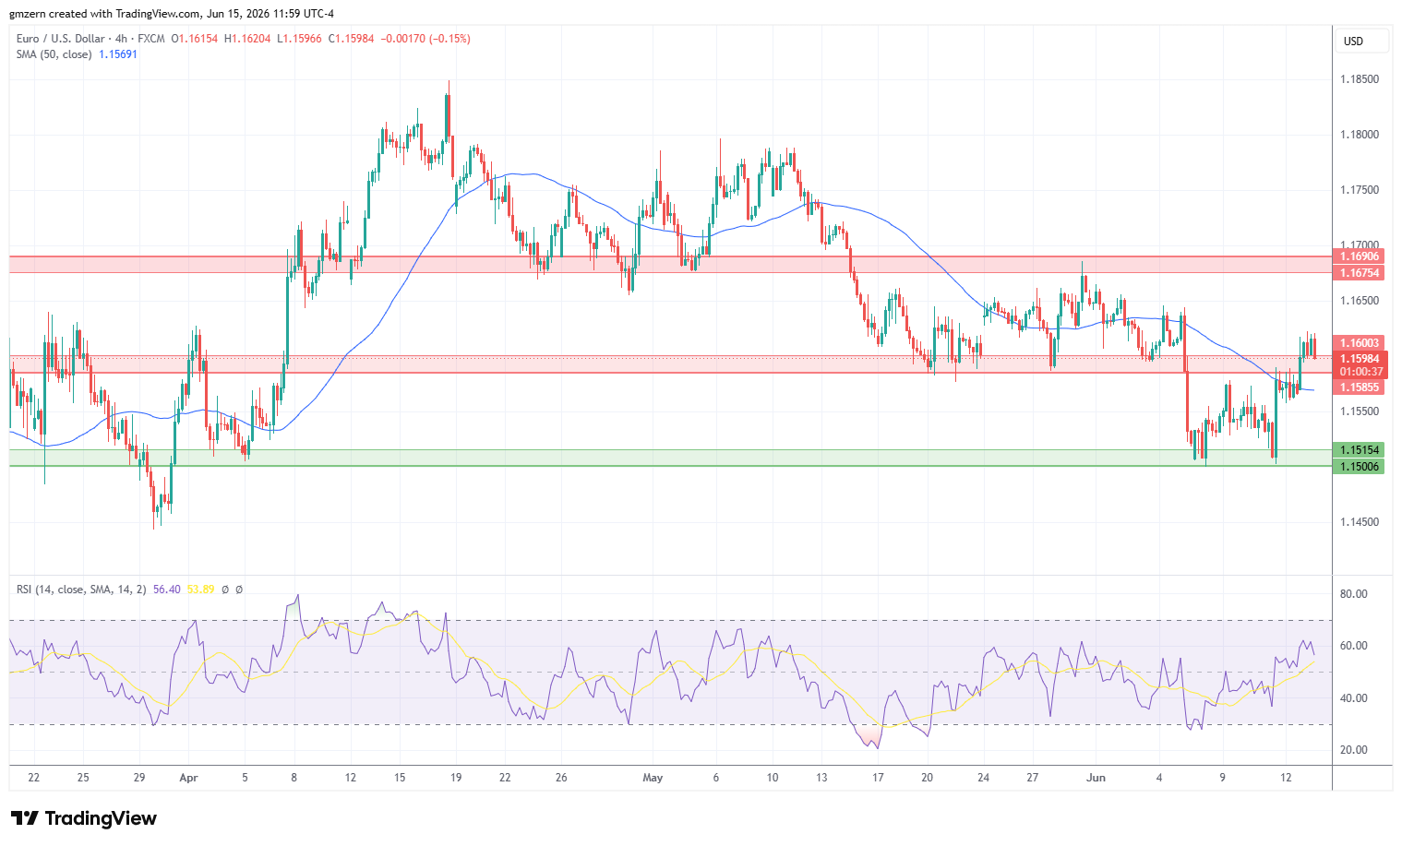
Task: Select the Jun label on the time axis
Action: point(1096,778)
